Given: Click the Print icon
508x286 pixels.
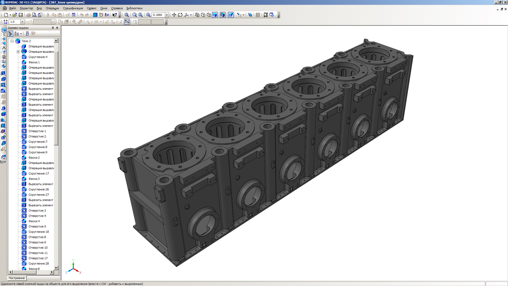Looking at the screenshot, I should click(x=28, y=15).
